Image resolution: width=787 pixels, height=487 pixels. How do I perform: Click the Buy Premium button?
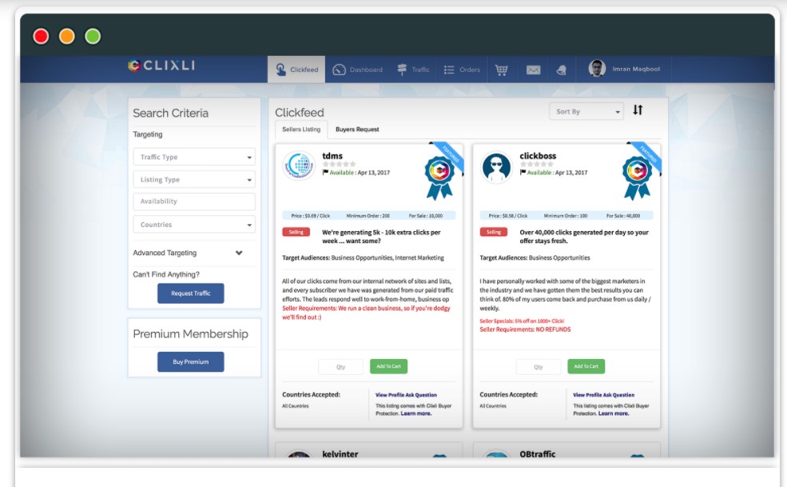tap(190, 362)
